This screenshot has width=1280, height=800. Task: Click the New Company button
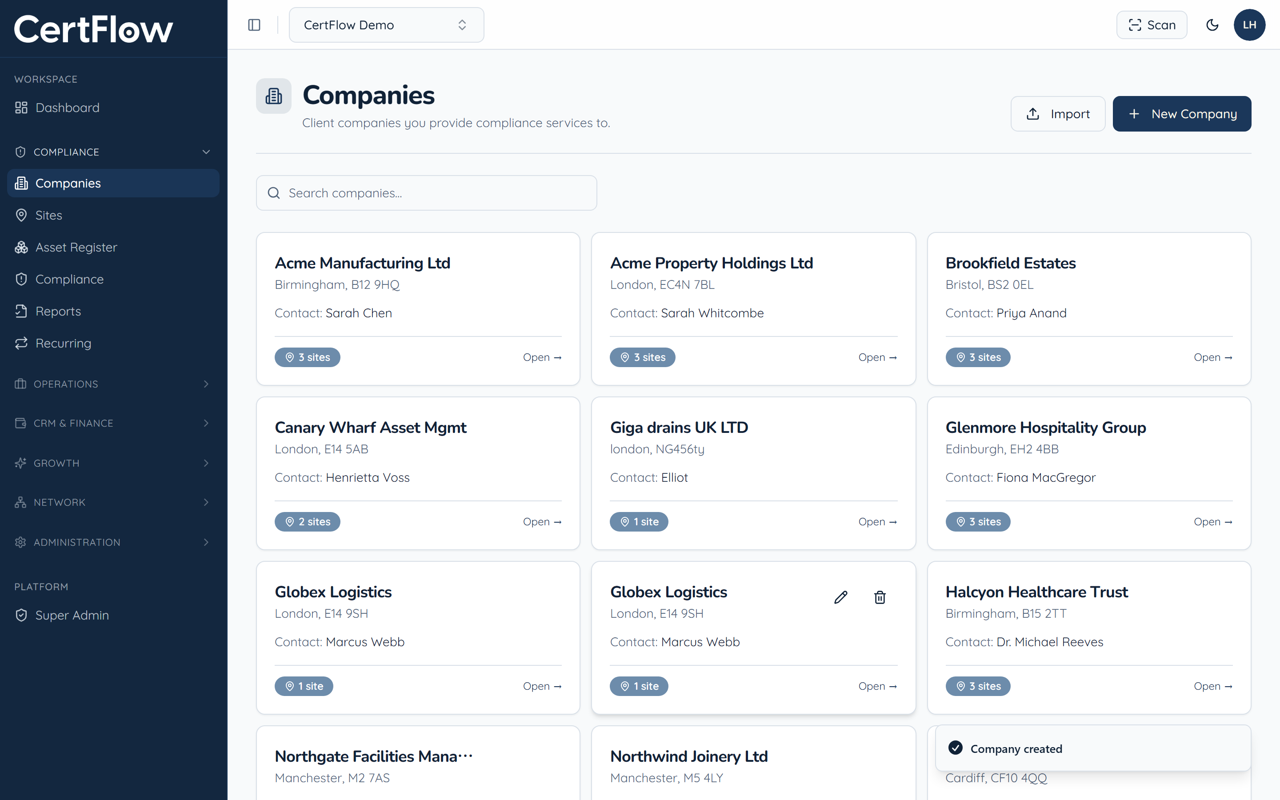(1182, 114)
